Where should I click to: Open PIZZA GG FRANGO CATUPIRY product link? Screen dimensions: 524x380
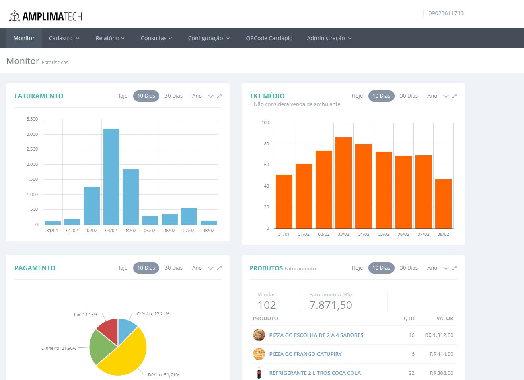tap(305, 354)
